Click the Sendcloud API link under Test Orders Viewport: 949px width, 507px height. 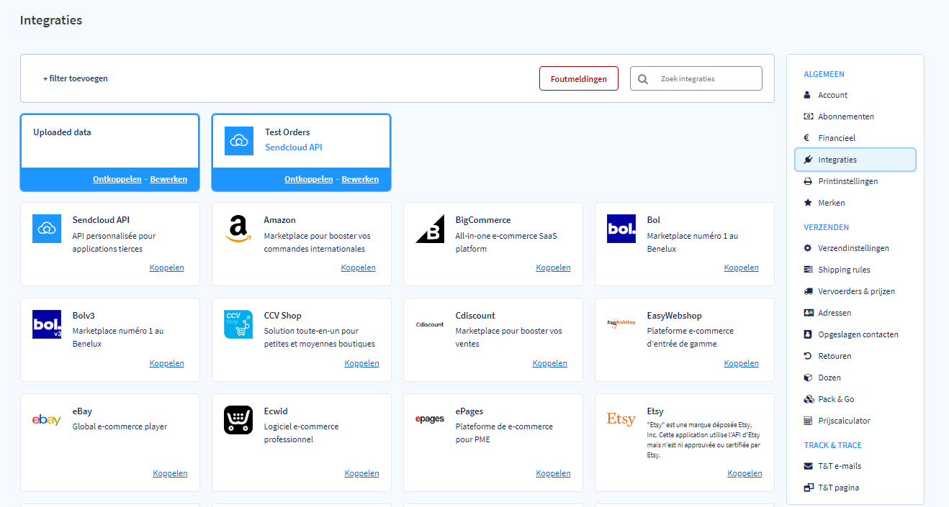click(294, 147)
